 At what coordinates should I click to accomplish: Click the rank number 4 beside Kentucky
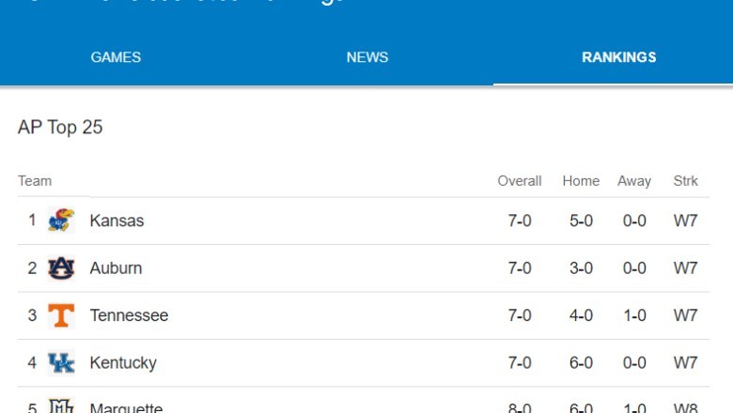[x=32, y=362]
